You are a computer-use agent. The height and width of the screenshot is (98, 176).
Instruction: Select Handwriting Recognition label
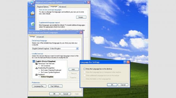tap(46, 68)
